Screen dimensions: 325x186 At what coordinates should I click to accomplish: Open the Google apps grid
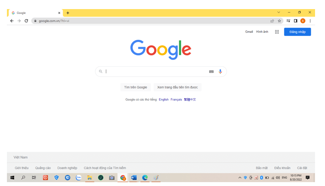[x=277, y=32]
